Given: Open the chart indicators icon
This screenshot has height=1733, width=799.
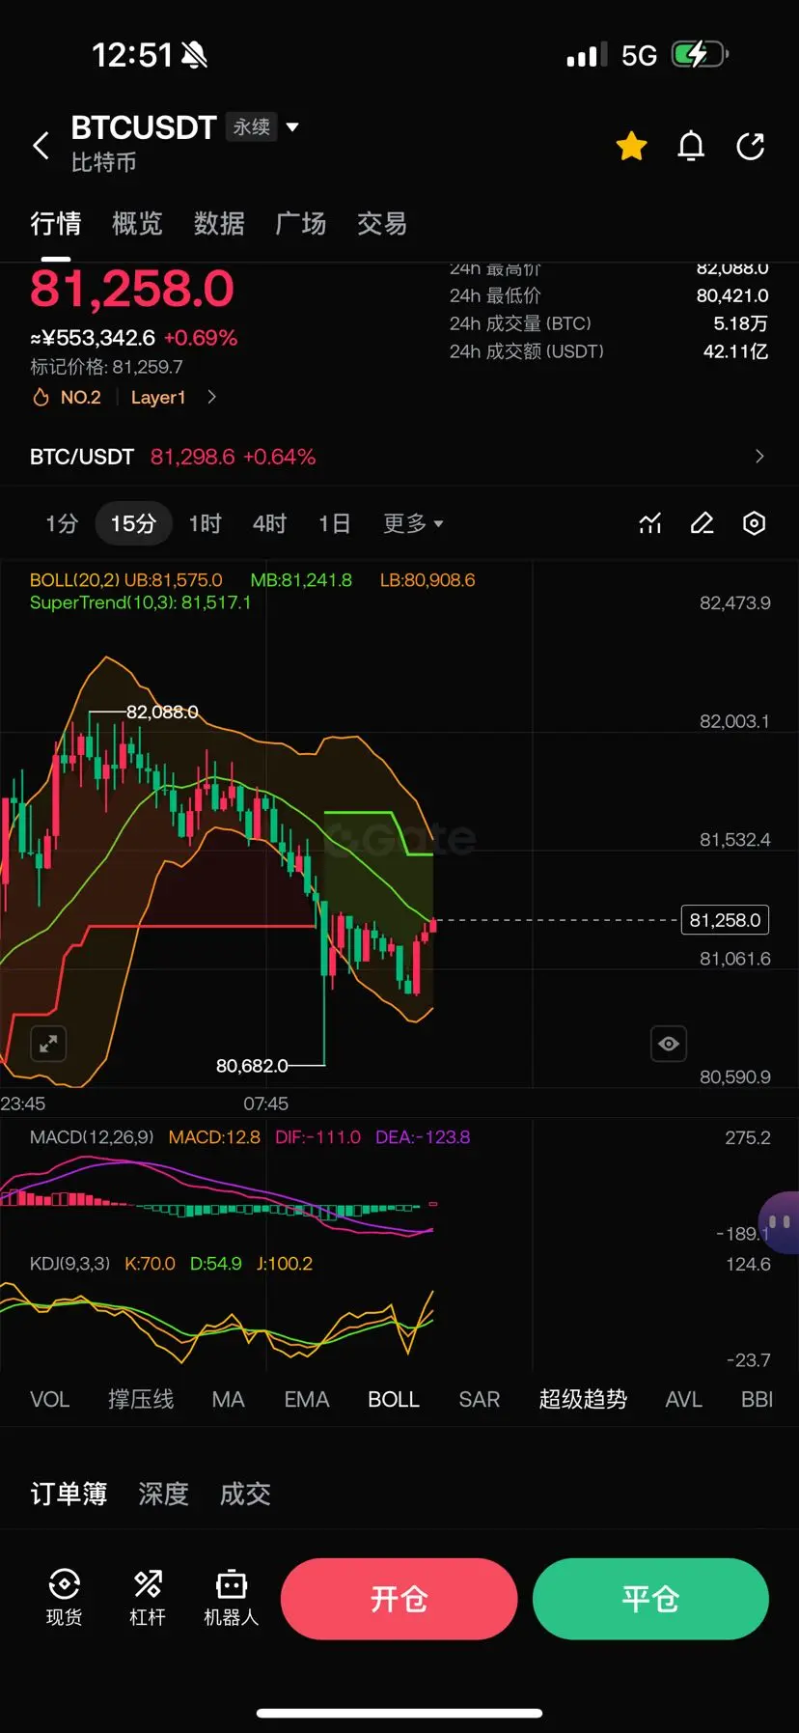Looking at the screenshot, I should coord(650,523).
